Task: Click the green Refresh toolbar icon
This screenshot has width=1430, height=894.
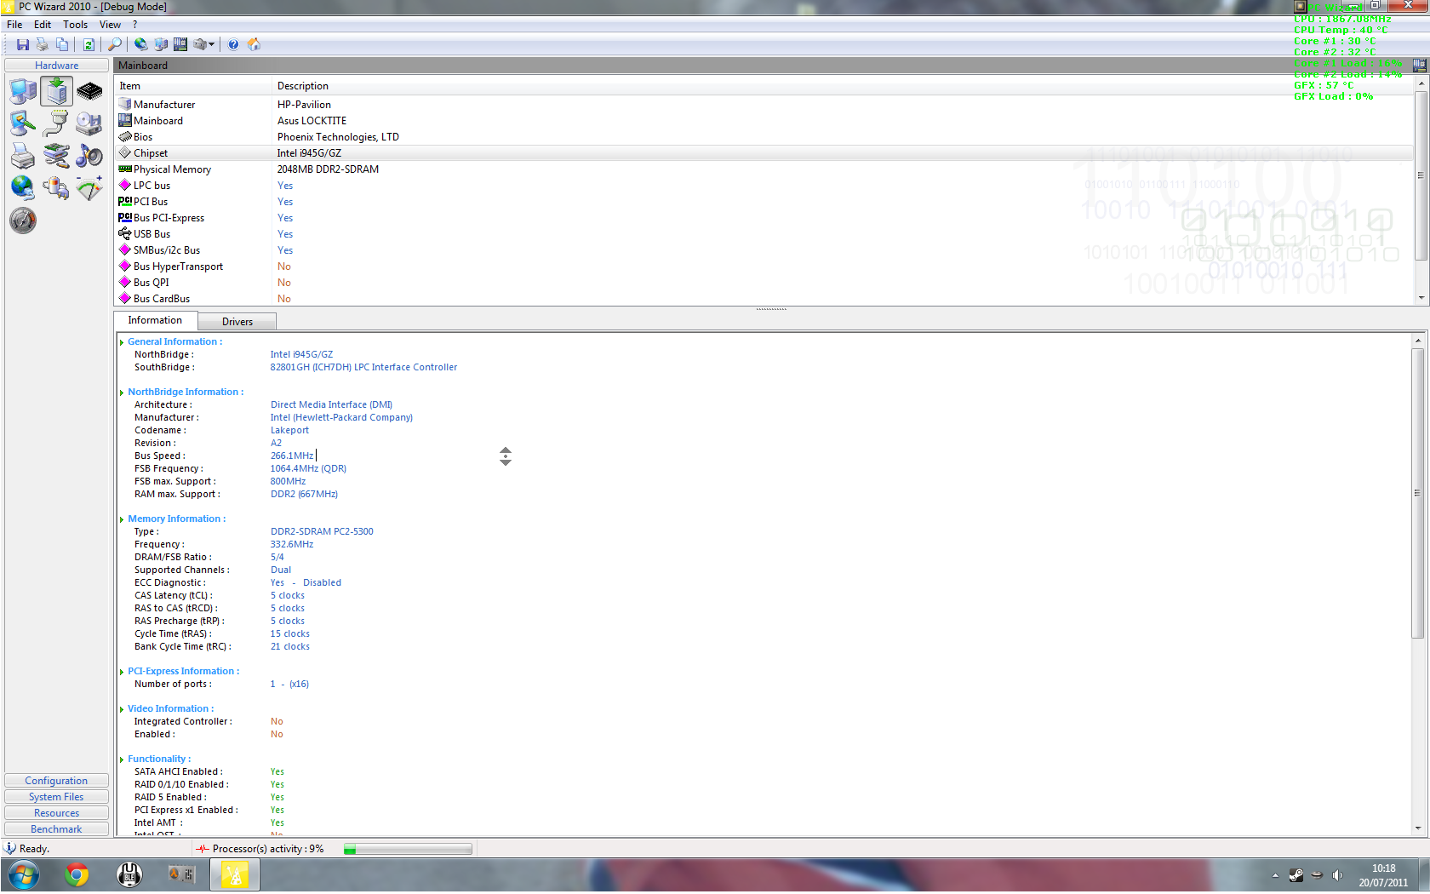Action: coord(89,44)
